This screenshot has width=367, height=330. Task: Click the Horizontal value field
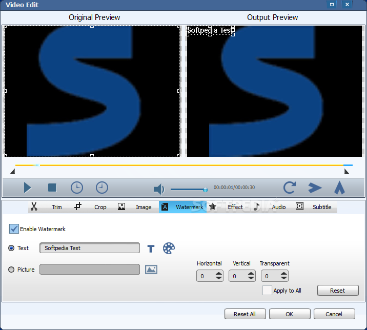point(206,276)
